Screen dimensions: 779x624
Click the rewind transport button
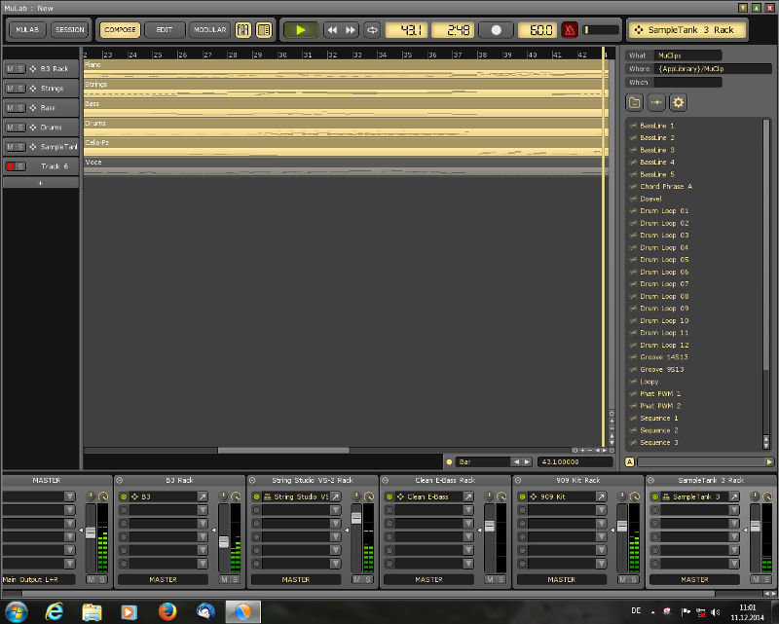tap(332, 30)
